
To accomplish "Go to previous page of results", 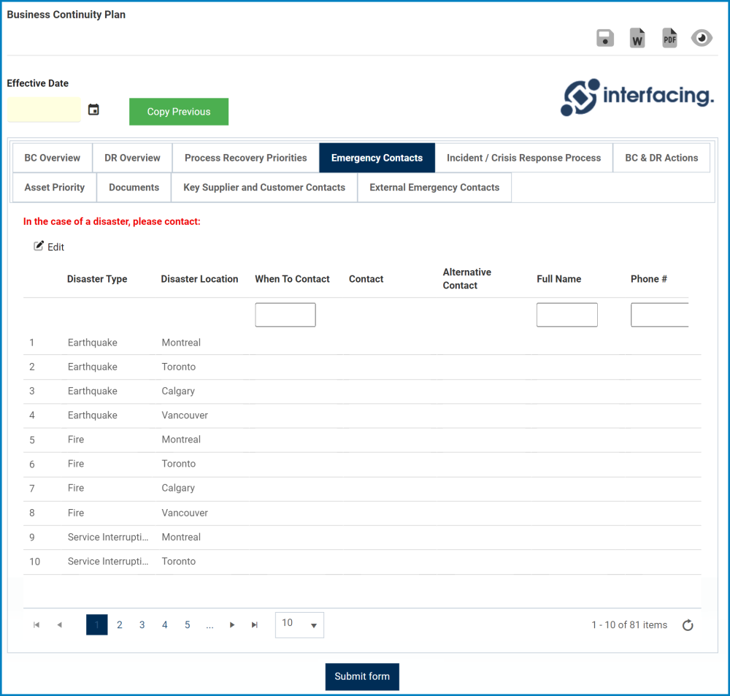I will [x=60, y=624].
